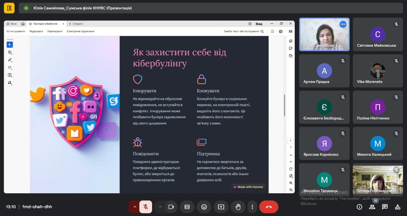The width and height of the screenshot is (407, 216).
Task: Click the Створити new tab button
Action: point(76,24)
